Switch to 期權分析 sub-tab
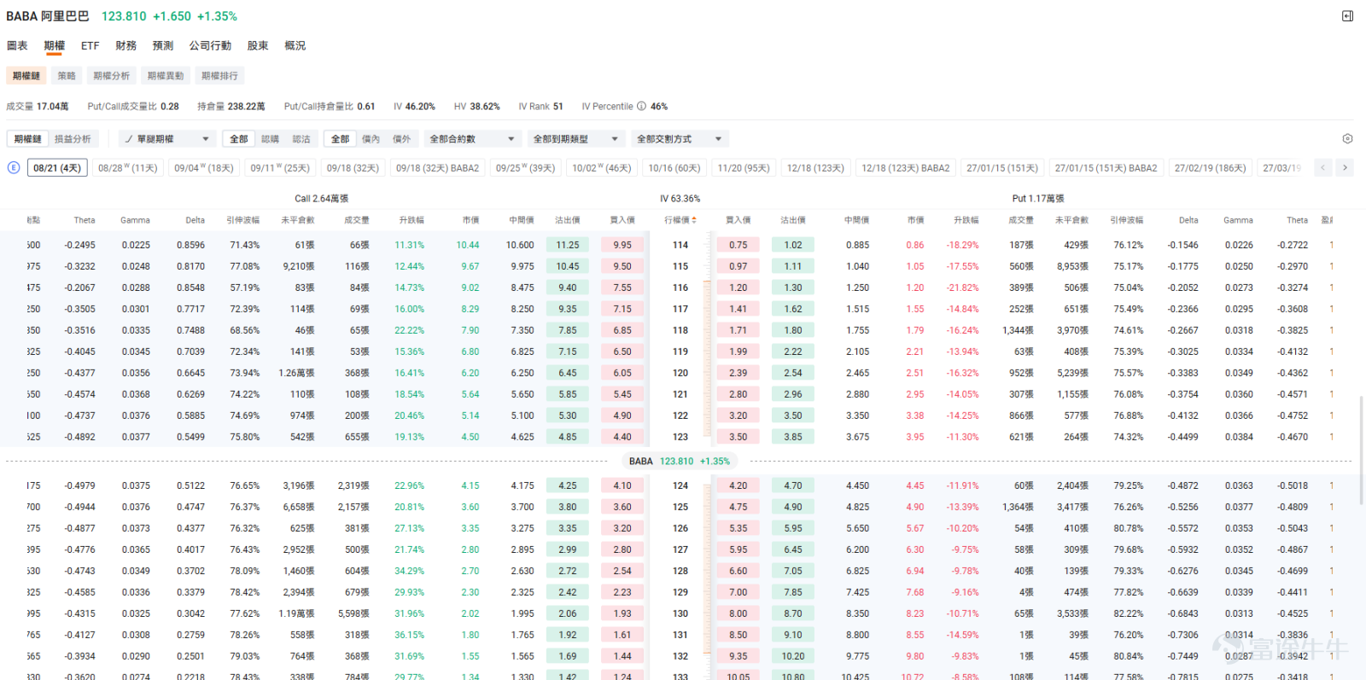The image size is (1366, 680). (111, 76)
